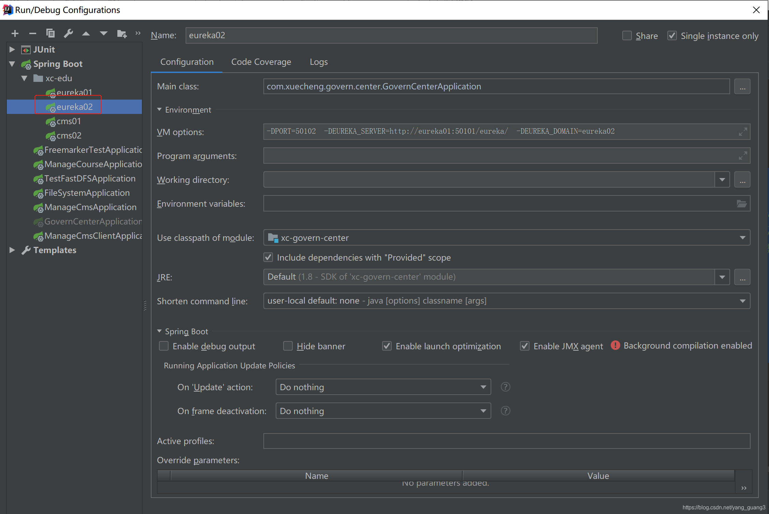Click the remove configuration minus icon
Screen dimensions: 769x514
(33, 33)
